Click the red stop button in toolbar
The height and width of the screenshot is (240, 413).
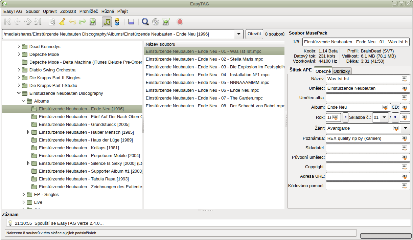(x=180, y=22)
